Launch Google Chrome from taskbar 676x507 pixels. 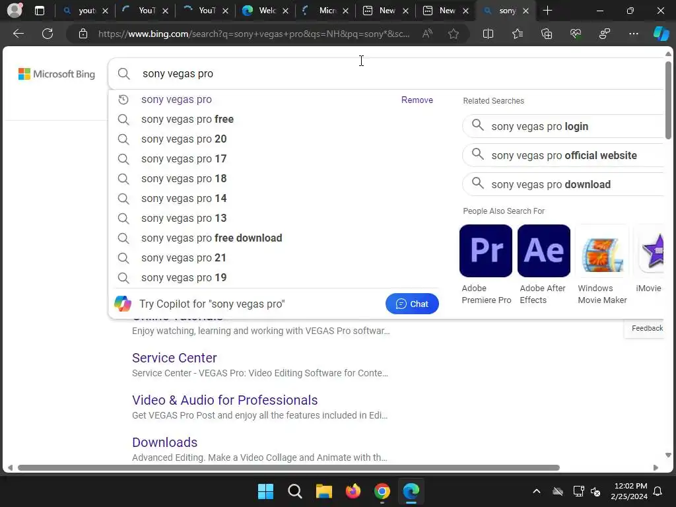(x=382, y=491)
